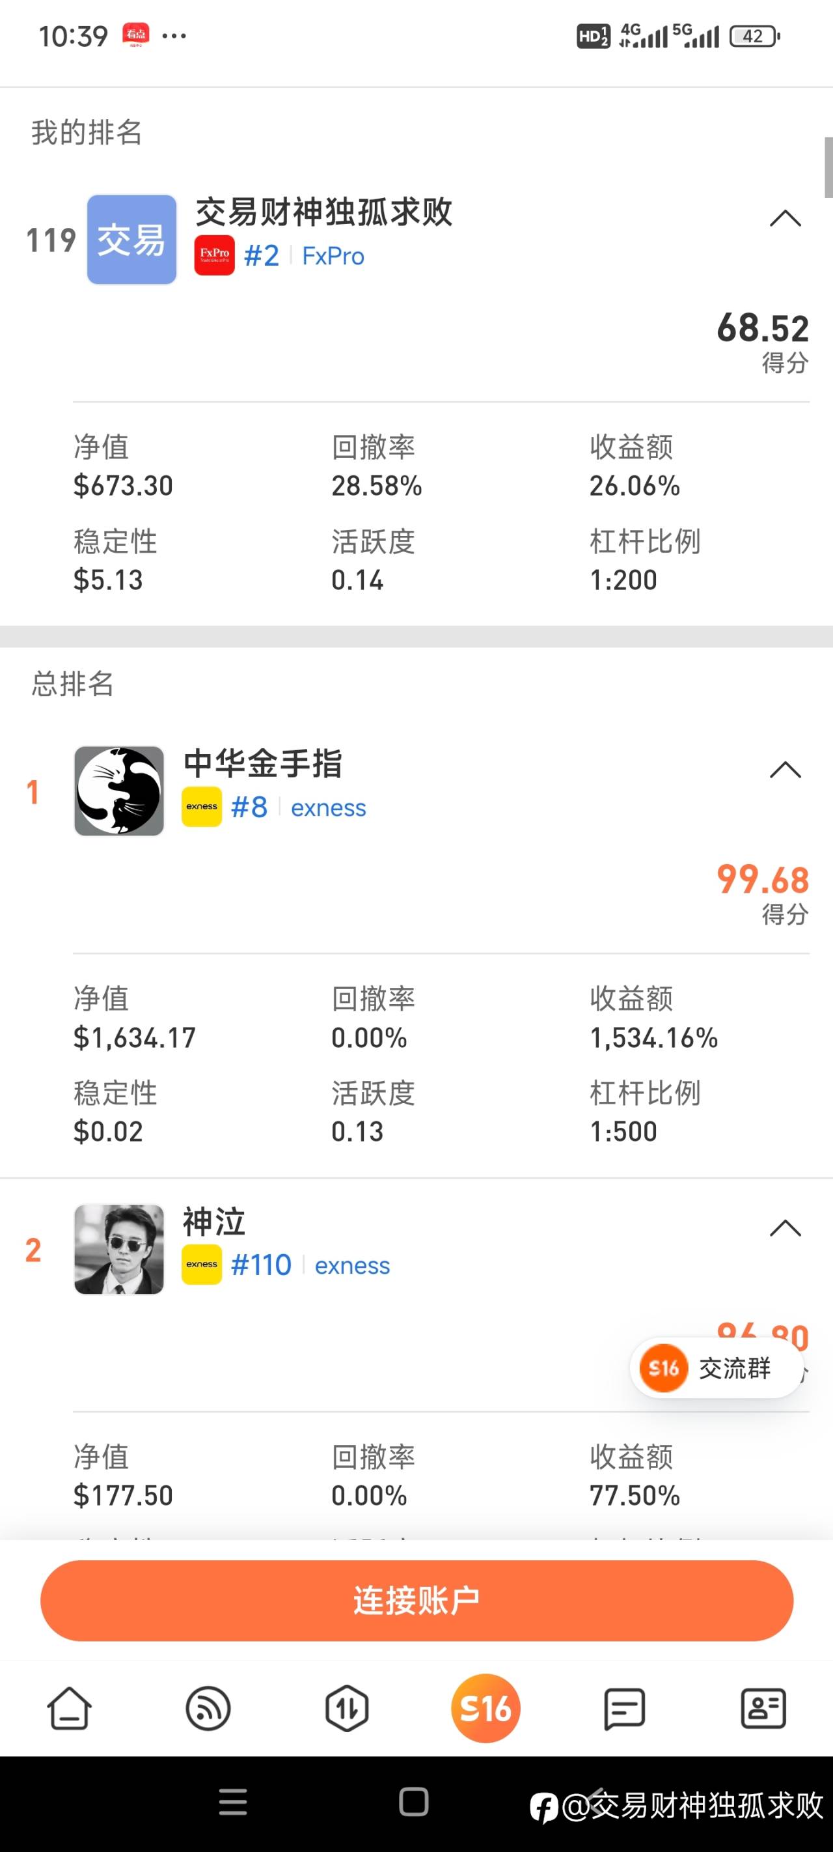Open #2 FxPro account link
Image resolution: width=833 pixels, height=1852 pixels.
304,256
